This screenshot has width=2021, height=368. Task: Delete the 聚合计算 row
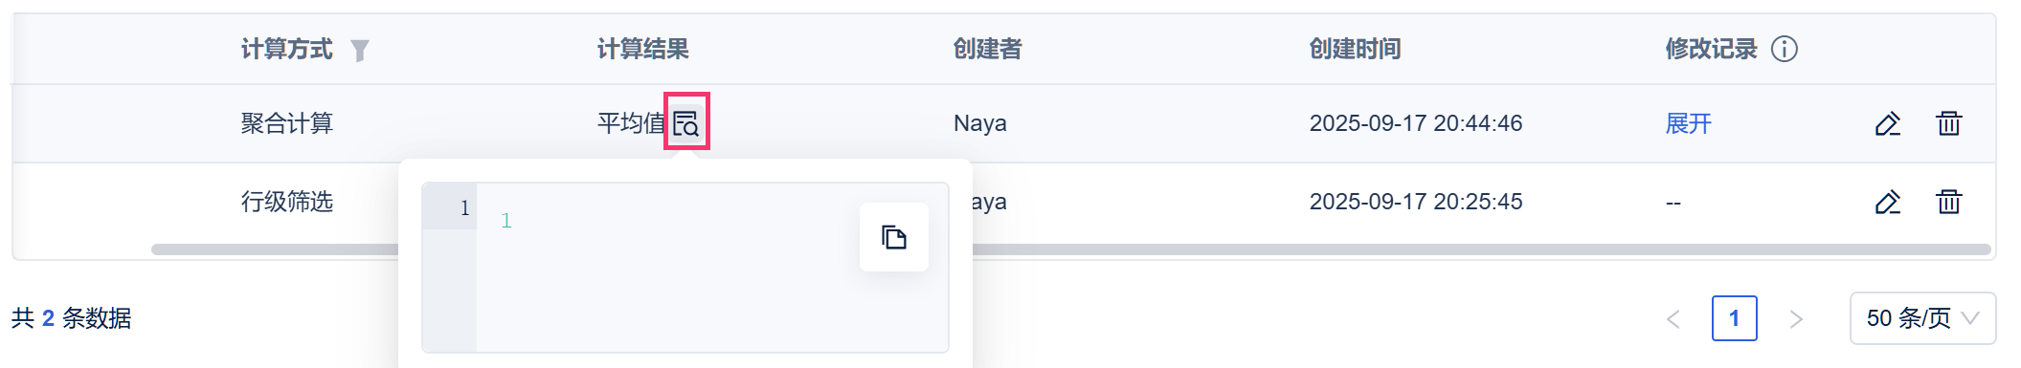click(1949, 123)
